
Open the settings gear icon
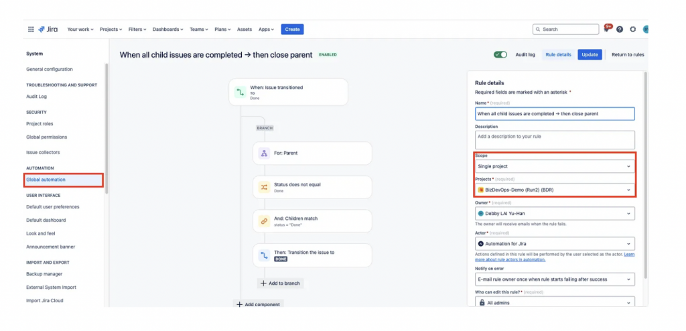click(632, 29)
